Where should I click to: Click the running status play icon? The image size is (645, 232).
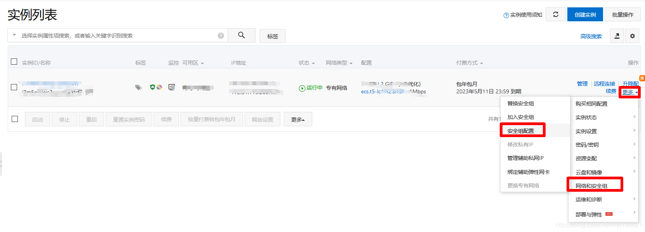pyautogui.click(x=302, y=88)
